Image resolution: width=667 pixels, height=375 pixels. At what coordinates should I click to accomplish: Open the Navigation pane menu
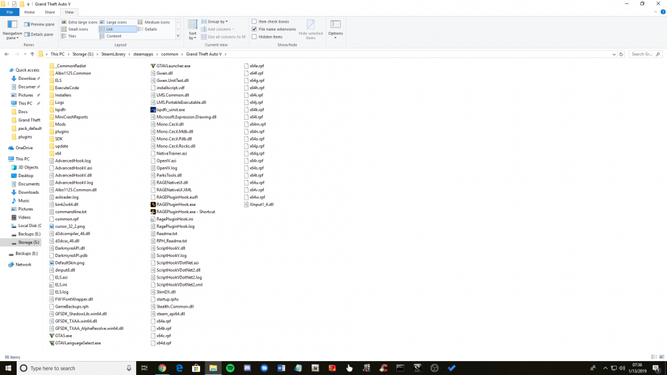[x=12, y=30]
